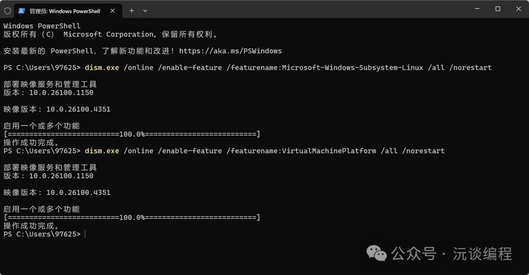This screenshot has width=529, height=275.
Task: Close the Windows PowerShell tab
Action: point(114,10)
